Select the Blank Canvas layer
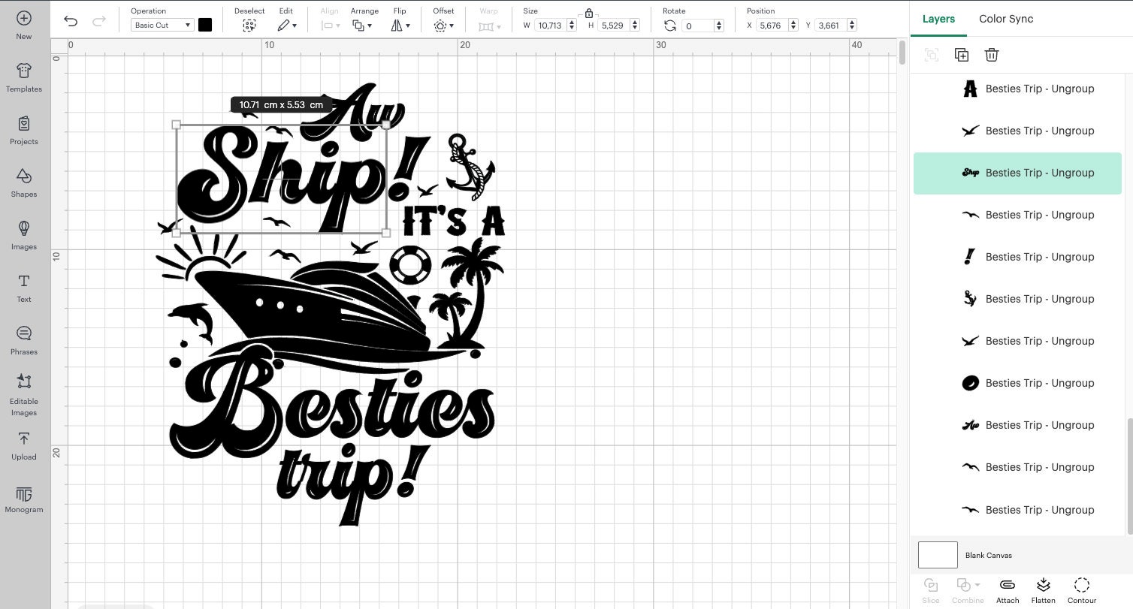 point(989,555)
